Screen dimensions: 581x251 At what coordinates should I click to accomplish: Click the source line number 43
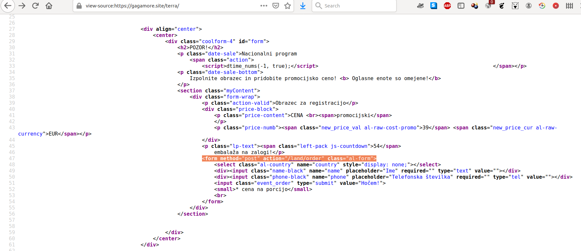click(12, 128)
